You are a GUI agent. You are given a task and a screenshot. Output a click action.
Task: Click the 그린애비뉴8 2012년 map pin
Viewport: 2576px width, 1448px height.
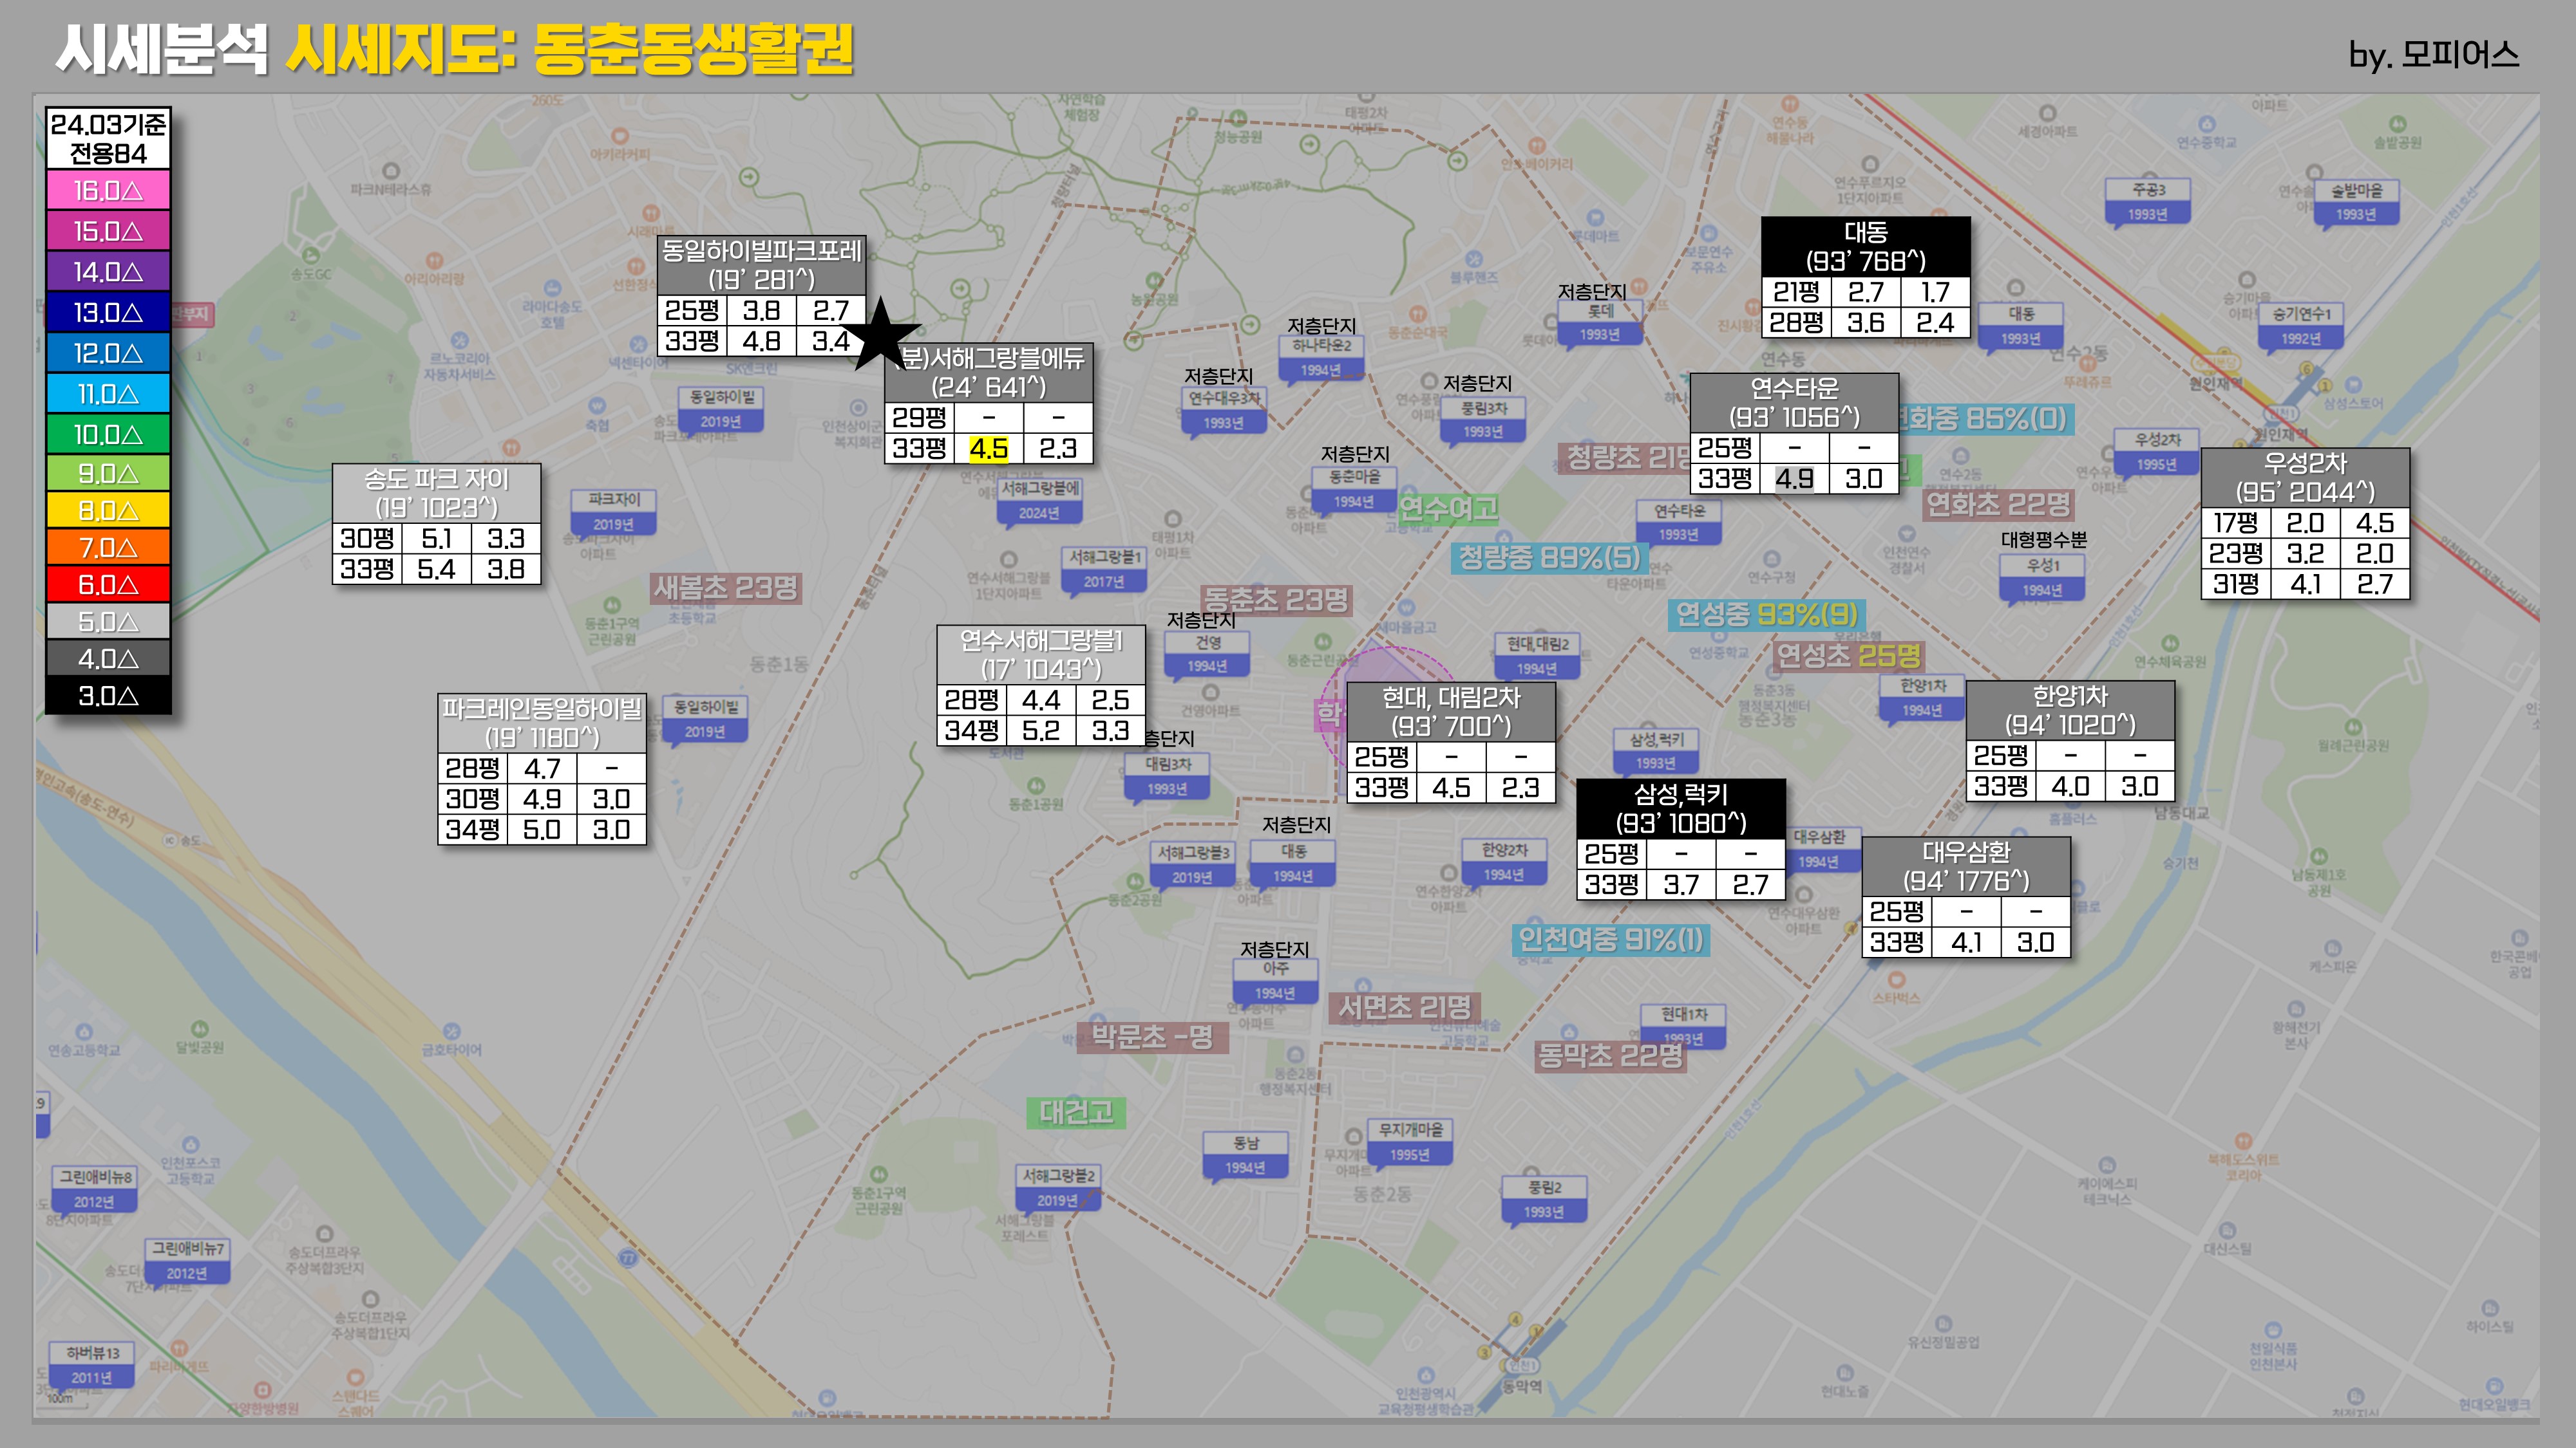tap(94, 1188)
